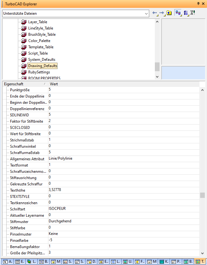Open the wrench and screwdriver options icon

(x=193, y=13)
